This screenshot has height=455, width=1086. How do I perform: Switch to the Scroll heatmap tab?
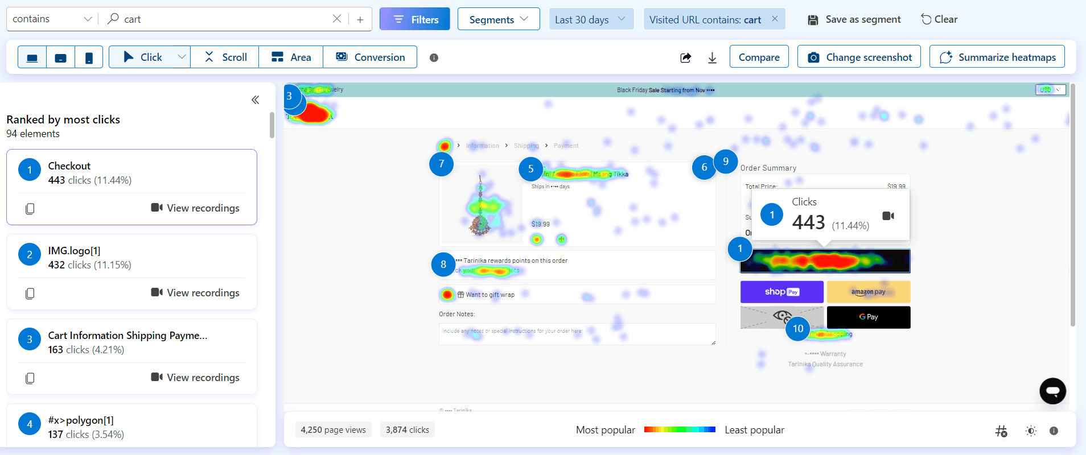[225, 57]
